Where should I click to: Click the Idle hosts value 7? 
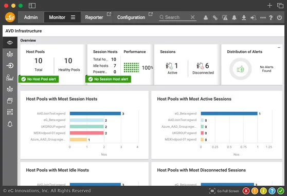(x=115, y=66)
